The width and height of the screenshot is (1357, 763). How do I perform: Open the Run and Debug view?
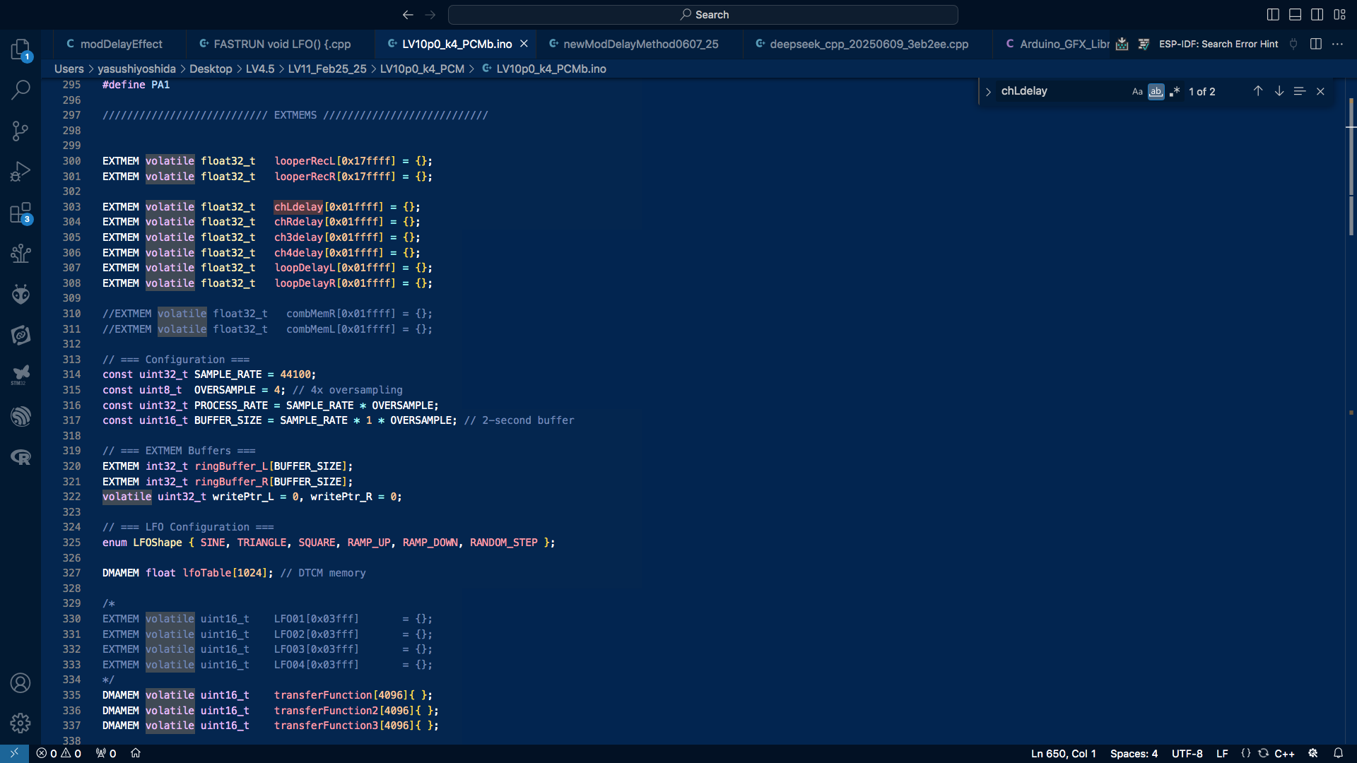point(20,172)
